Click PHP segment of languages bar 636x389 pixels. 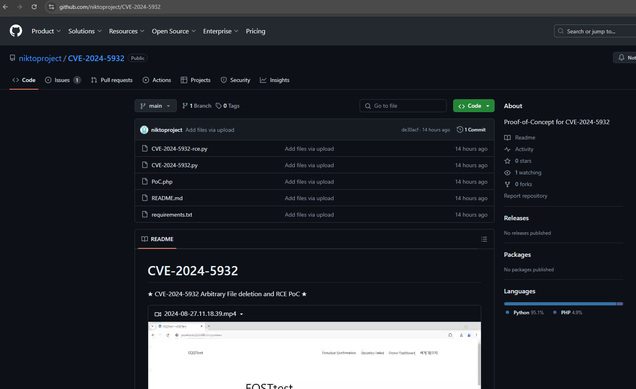[x=620, y=304]
